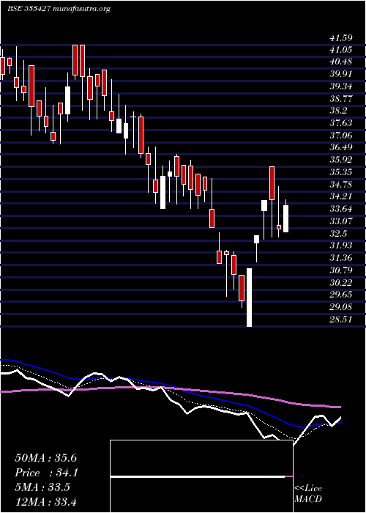This screenshot has width=366, height=513.
Task: Click the '50MA : 35.6' readout
Action: coord(45,458)
